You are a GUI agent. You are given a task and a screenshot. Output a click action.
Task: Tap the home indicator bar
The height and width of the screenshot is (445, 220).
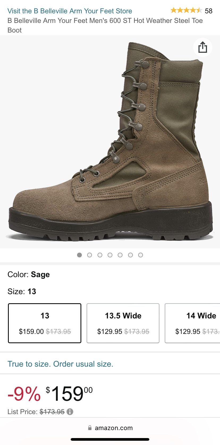[x=110, y=439]
